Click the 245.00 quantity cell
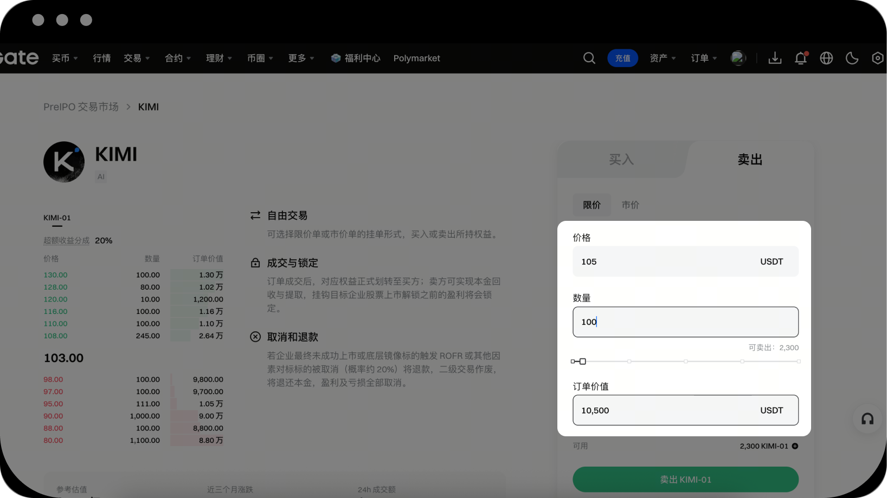The height and width of the screenshot is (498, 887). pos(148,336)
